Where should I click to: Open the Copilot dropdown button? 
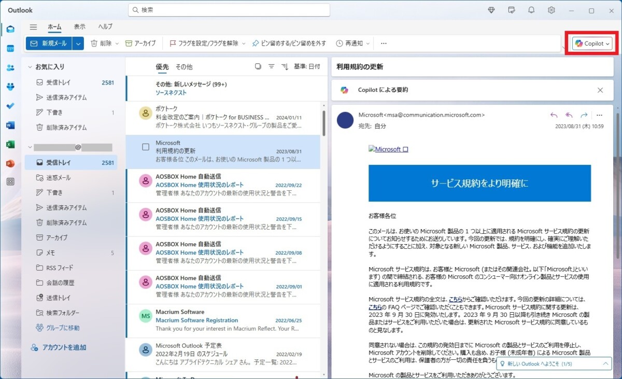click(592, 44)
